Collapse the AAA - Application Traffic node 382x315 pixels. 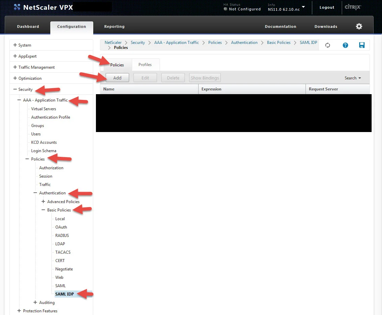tap(19, 100)
